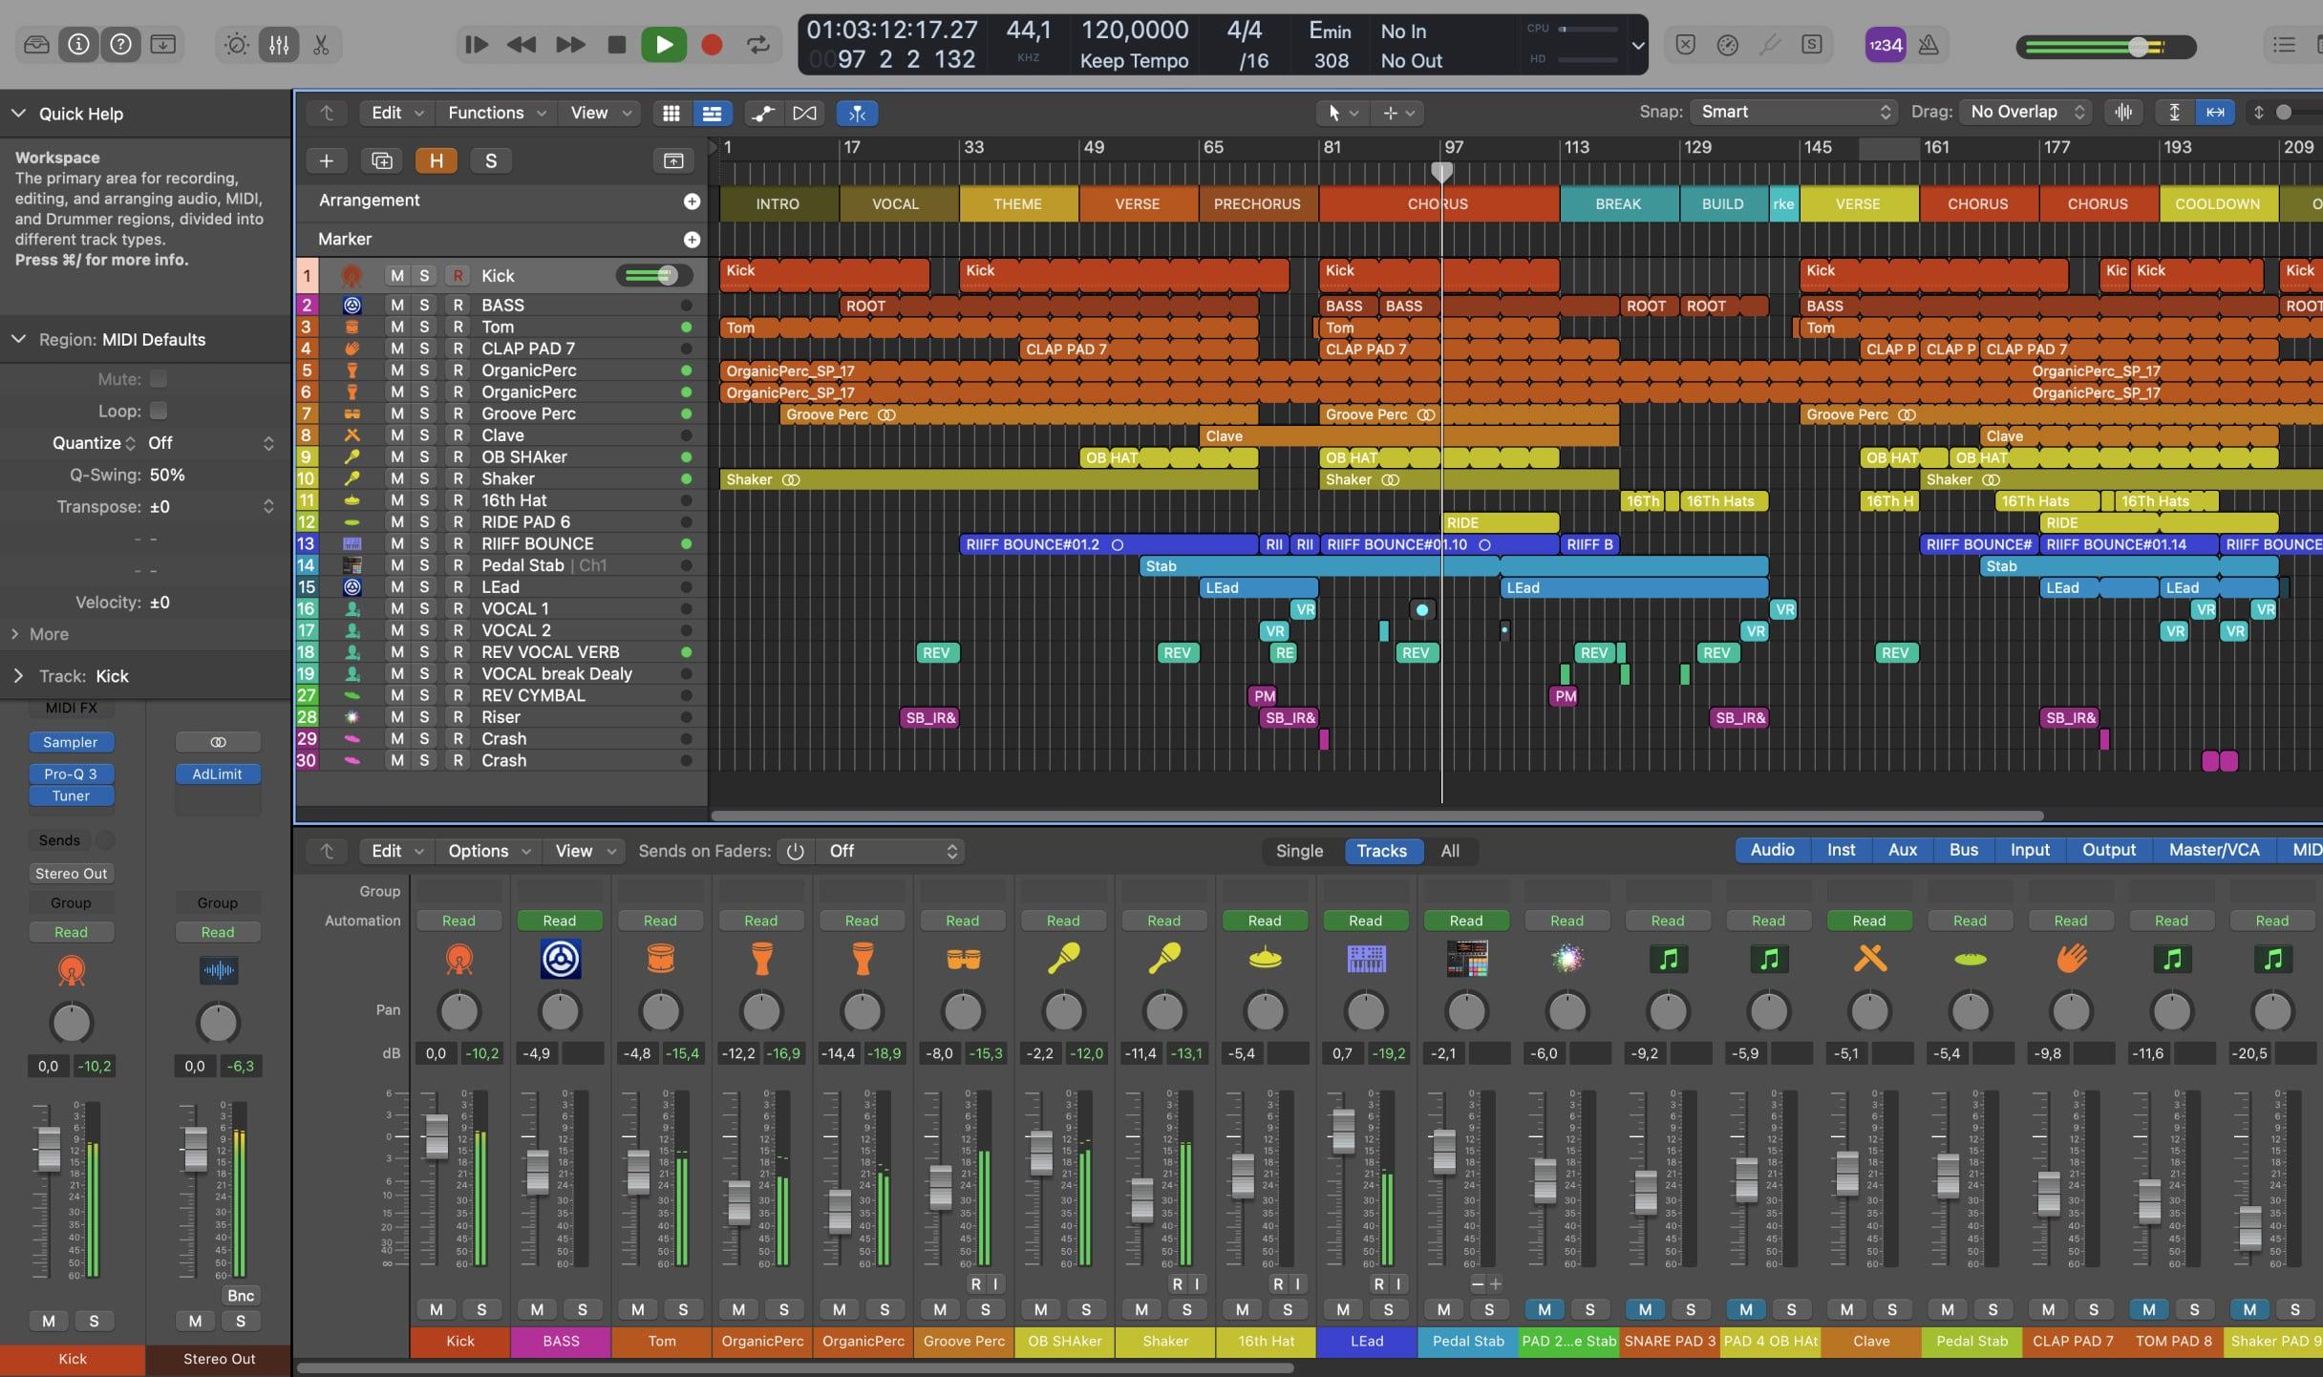The width and height of the screenshot is (2323, 1377).
Task: Add a Marker with its plus icon
Action: tap(692, 240)
